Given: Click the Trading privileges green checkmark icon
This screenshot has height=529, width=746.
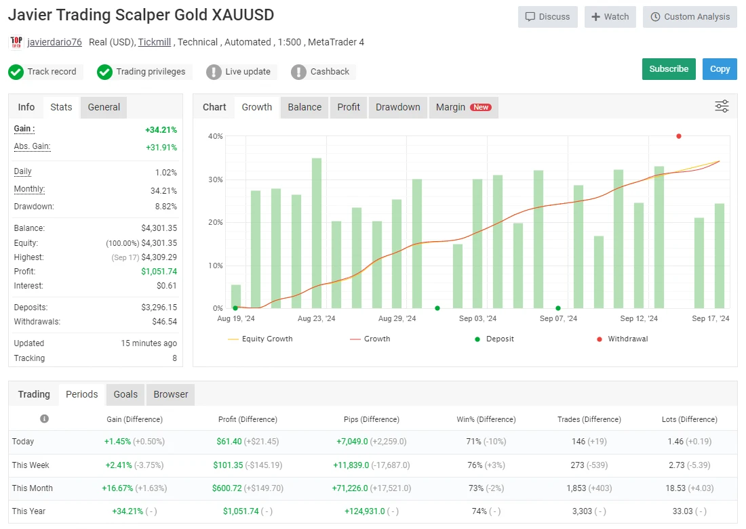Looking at the screenshot, I should click(x=104, y=72).
